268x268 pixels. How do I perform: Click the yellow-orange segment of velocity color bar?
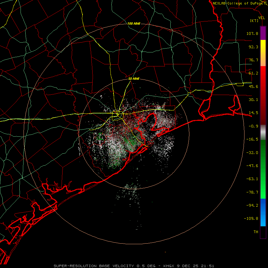(x=263, y=53)
